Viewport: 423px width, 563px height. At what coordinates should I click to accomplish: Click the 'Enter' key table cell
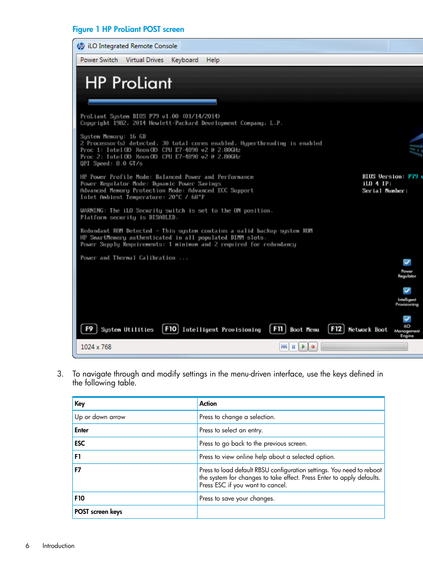pyautogui.click(x=135, y=430)
